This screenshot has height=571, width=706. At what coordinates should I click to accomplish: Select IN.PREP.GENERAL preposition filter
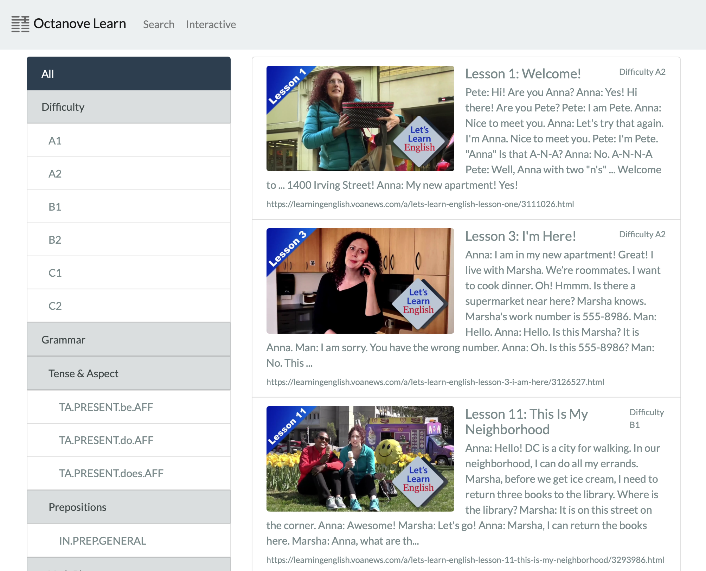[128, 541]
